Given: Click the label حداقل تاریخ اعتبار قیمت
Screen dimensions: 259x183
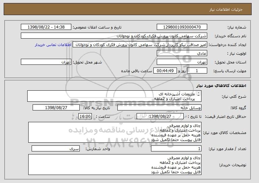Looking at the screenshot, I should pos(225,117).
